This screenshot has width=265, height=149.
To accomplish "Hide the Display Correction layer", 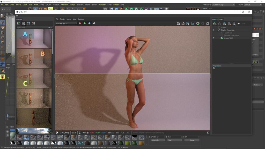I will [x=214, y=30].
